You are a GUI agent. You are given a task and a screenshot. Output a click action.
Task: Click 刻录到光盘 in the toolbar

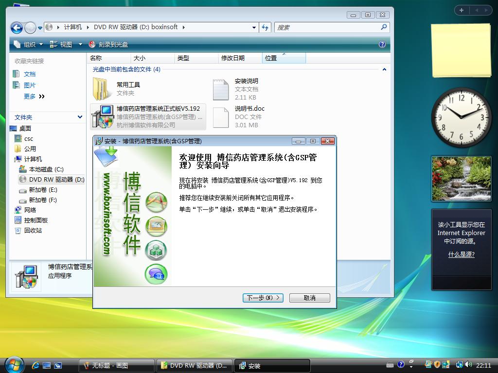(x=108, y=44)
